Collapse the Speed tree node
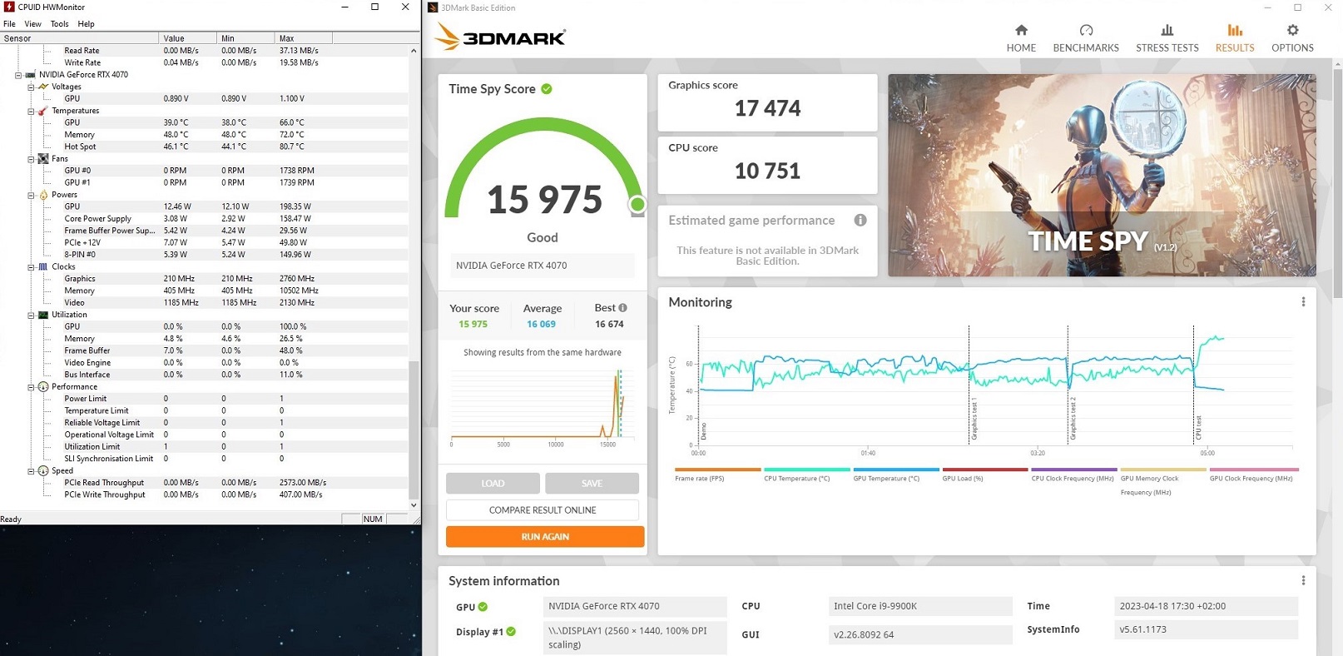Image resolution: width=1343 pixels, height=656 pixels. pos(31,471)
